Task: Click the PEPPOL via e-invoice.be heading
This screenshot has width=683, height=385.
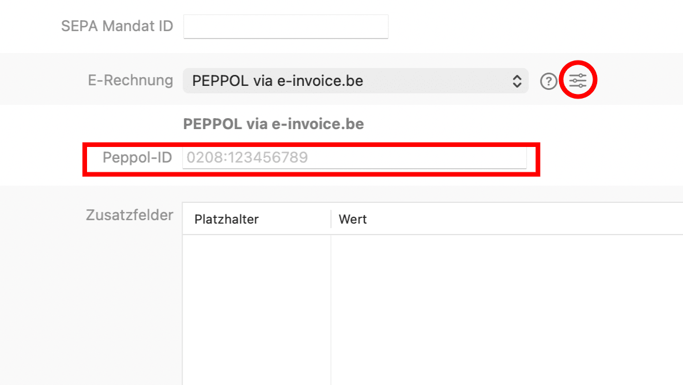Action: pos(273,123)
